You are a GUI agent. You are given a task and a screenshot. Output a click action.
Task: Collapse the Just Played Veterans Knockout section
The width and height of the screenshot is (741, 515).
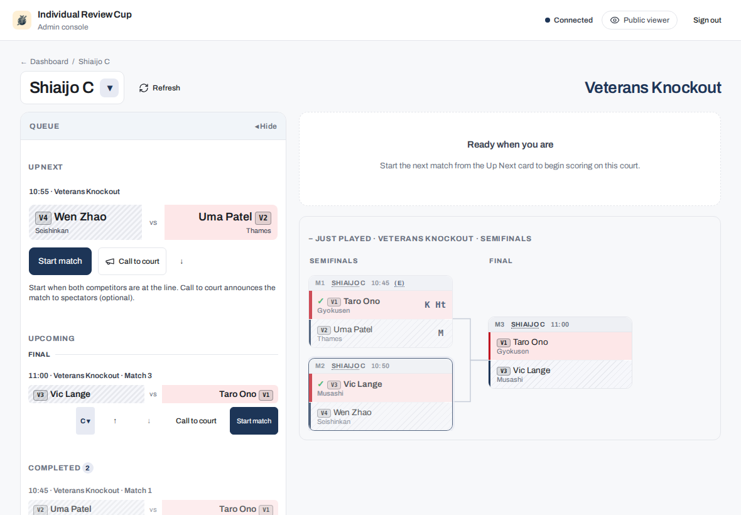[x=419, y=239]
